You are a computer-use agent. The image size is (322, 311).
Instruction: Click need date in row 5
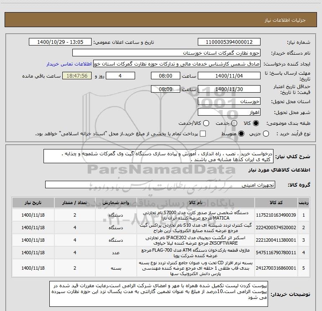(33, 268)
